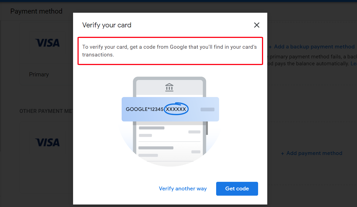Screen dimensions: 357x207
Task: Close the Verify your card dialog
Action: pyautogui.click(x=256, y=25)
